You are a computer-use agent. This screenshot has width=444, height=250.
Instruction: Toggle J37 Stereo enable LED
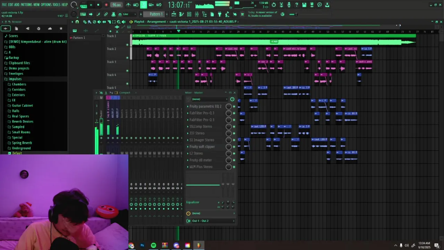[234, 133]
